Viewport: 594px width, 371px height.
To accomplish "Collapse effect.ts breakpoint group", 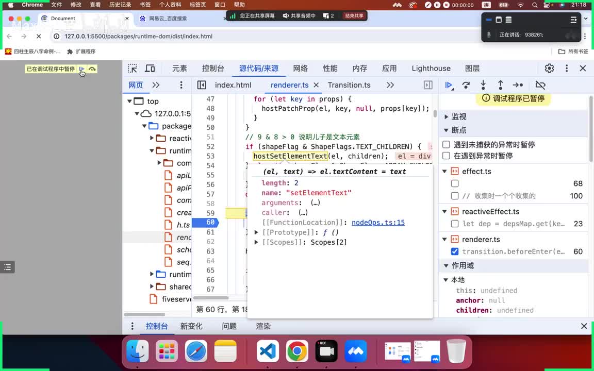I will pos(445,172).
